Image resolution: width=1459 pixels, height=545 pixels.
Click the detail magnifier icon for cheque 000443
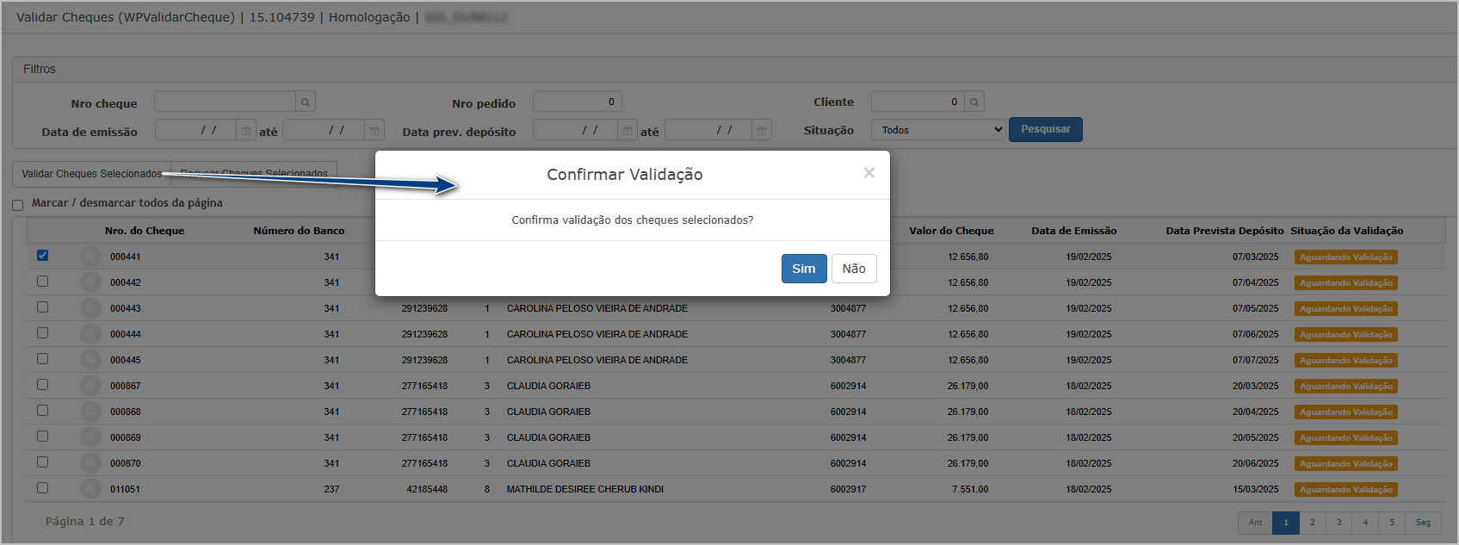pyautogui.click(x=90, y=308)
